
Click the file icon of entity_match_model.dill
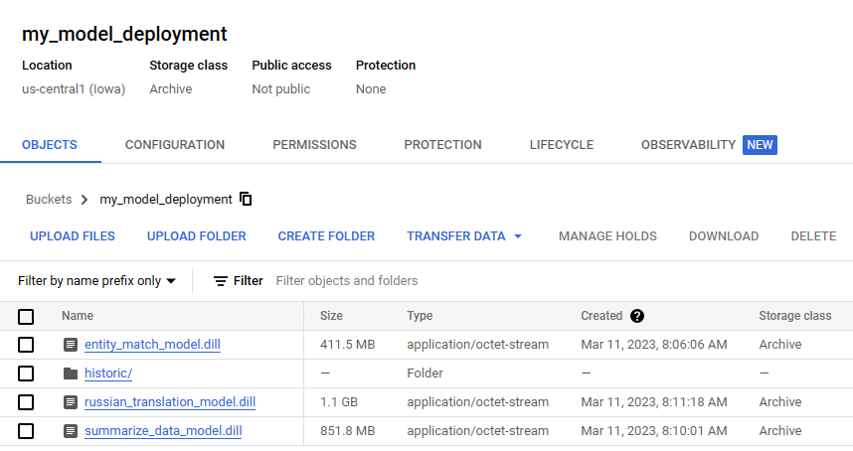tap(70, 345)
